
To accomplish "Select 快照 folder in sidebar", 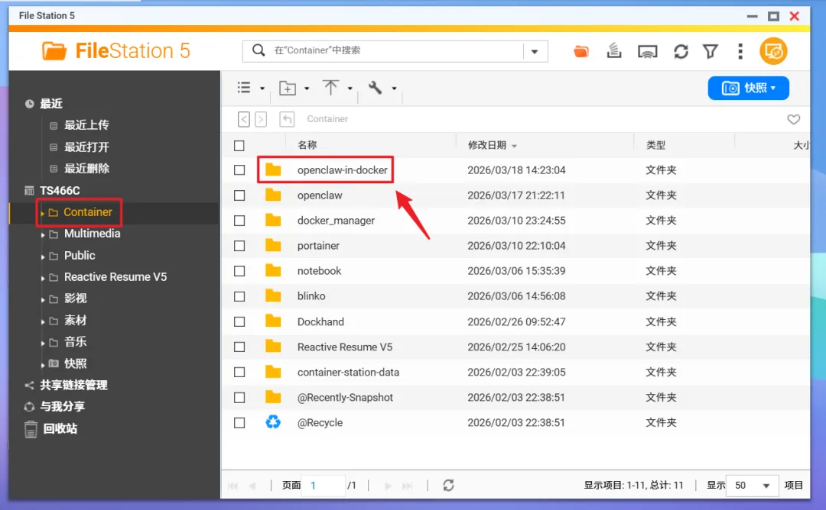I will [75, 363].
